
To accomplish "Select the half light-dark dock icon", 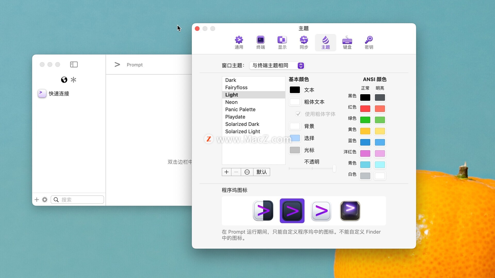I will coord(263,211).
